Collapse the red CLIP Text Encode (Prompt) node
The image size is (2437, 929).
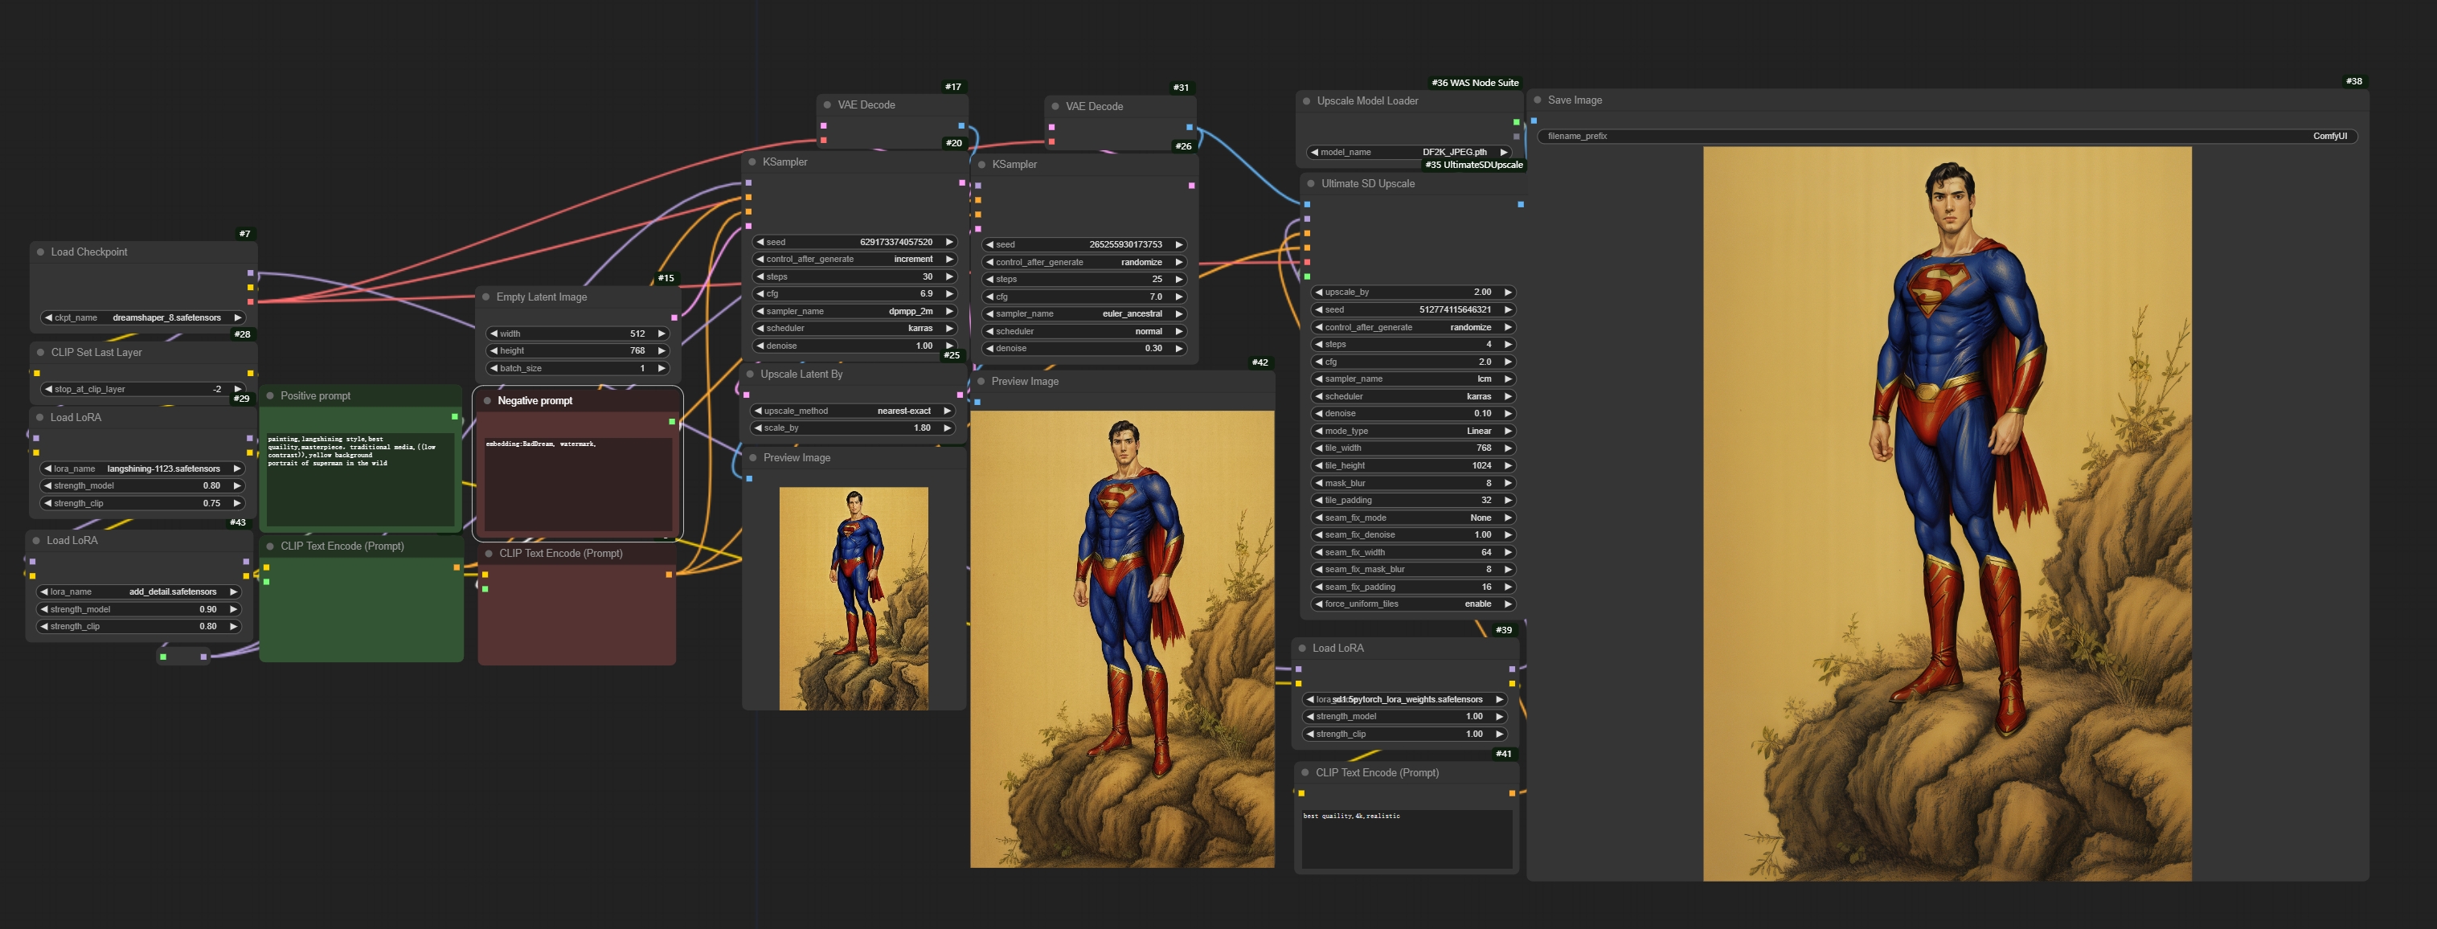click(489, 554)
